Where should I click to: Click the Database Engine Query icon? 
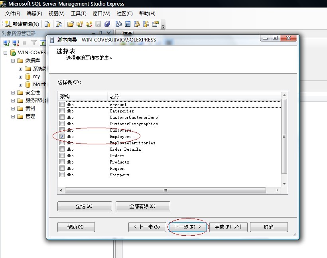point(47,24)
